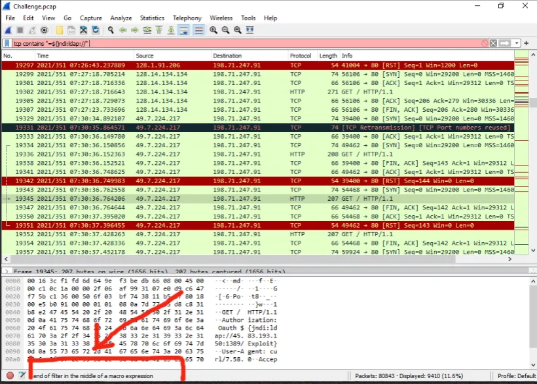Open the Capture menu
This screenshot has height=384, width=537.
pyautogui.click(x=91, y=18)
